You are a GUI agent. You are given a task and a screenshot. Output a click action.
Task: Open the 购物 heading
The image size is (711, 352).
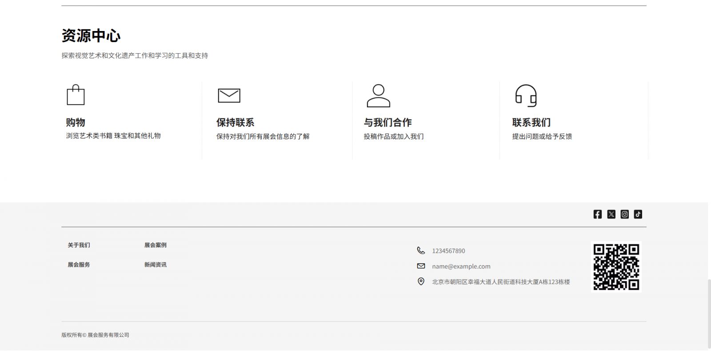pos(76,122)
